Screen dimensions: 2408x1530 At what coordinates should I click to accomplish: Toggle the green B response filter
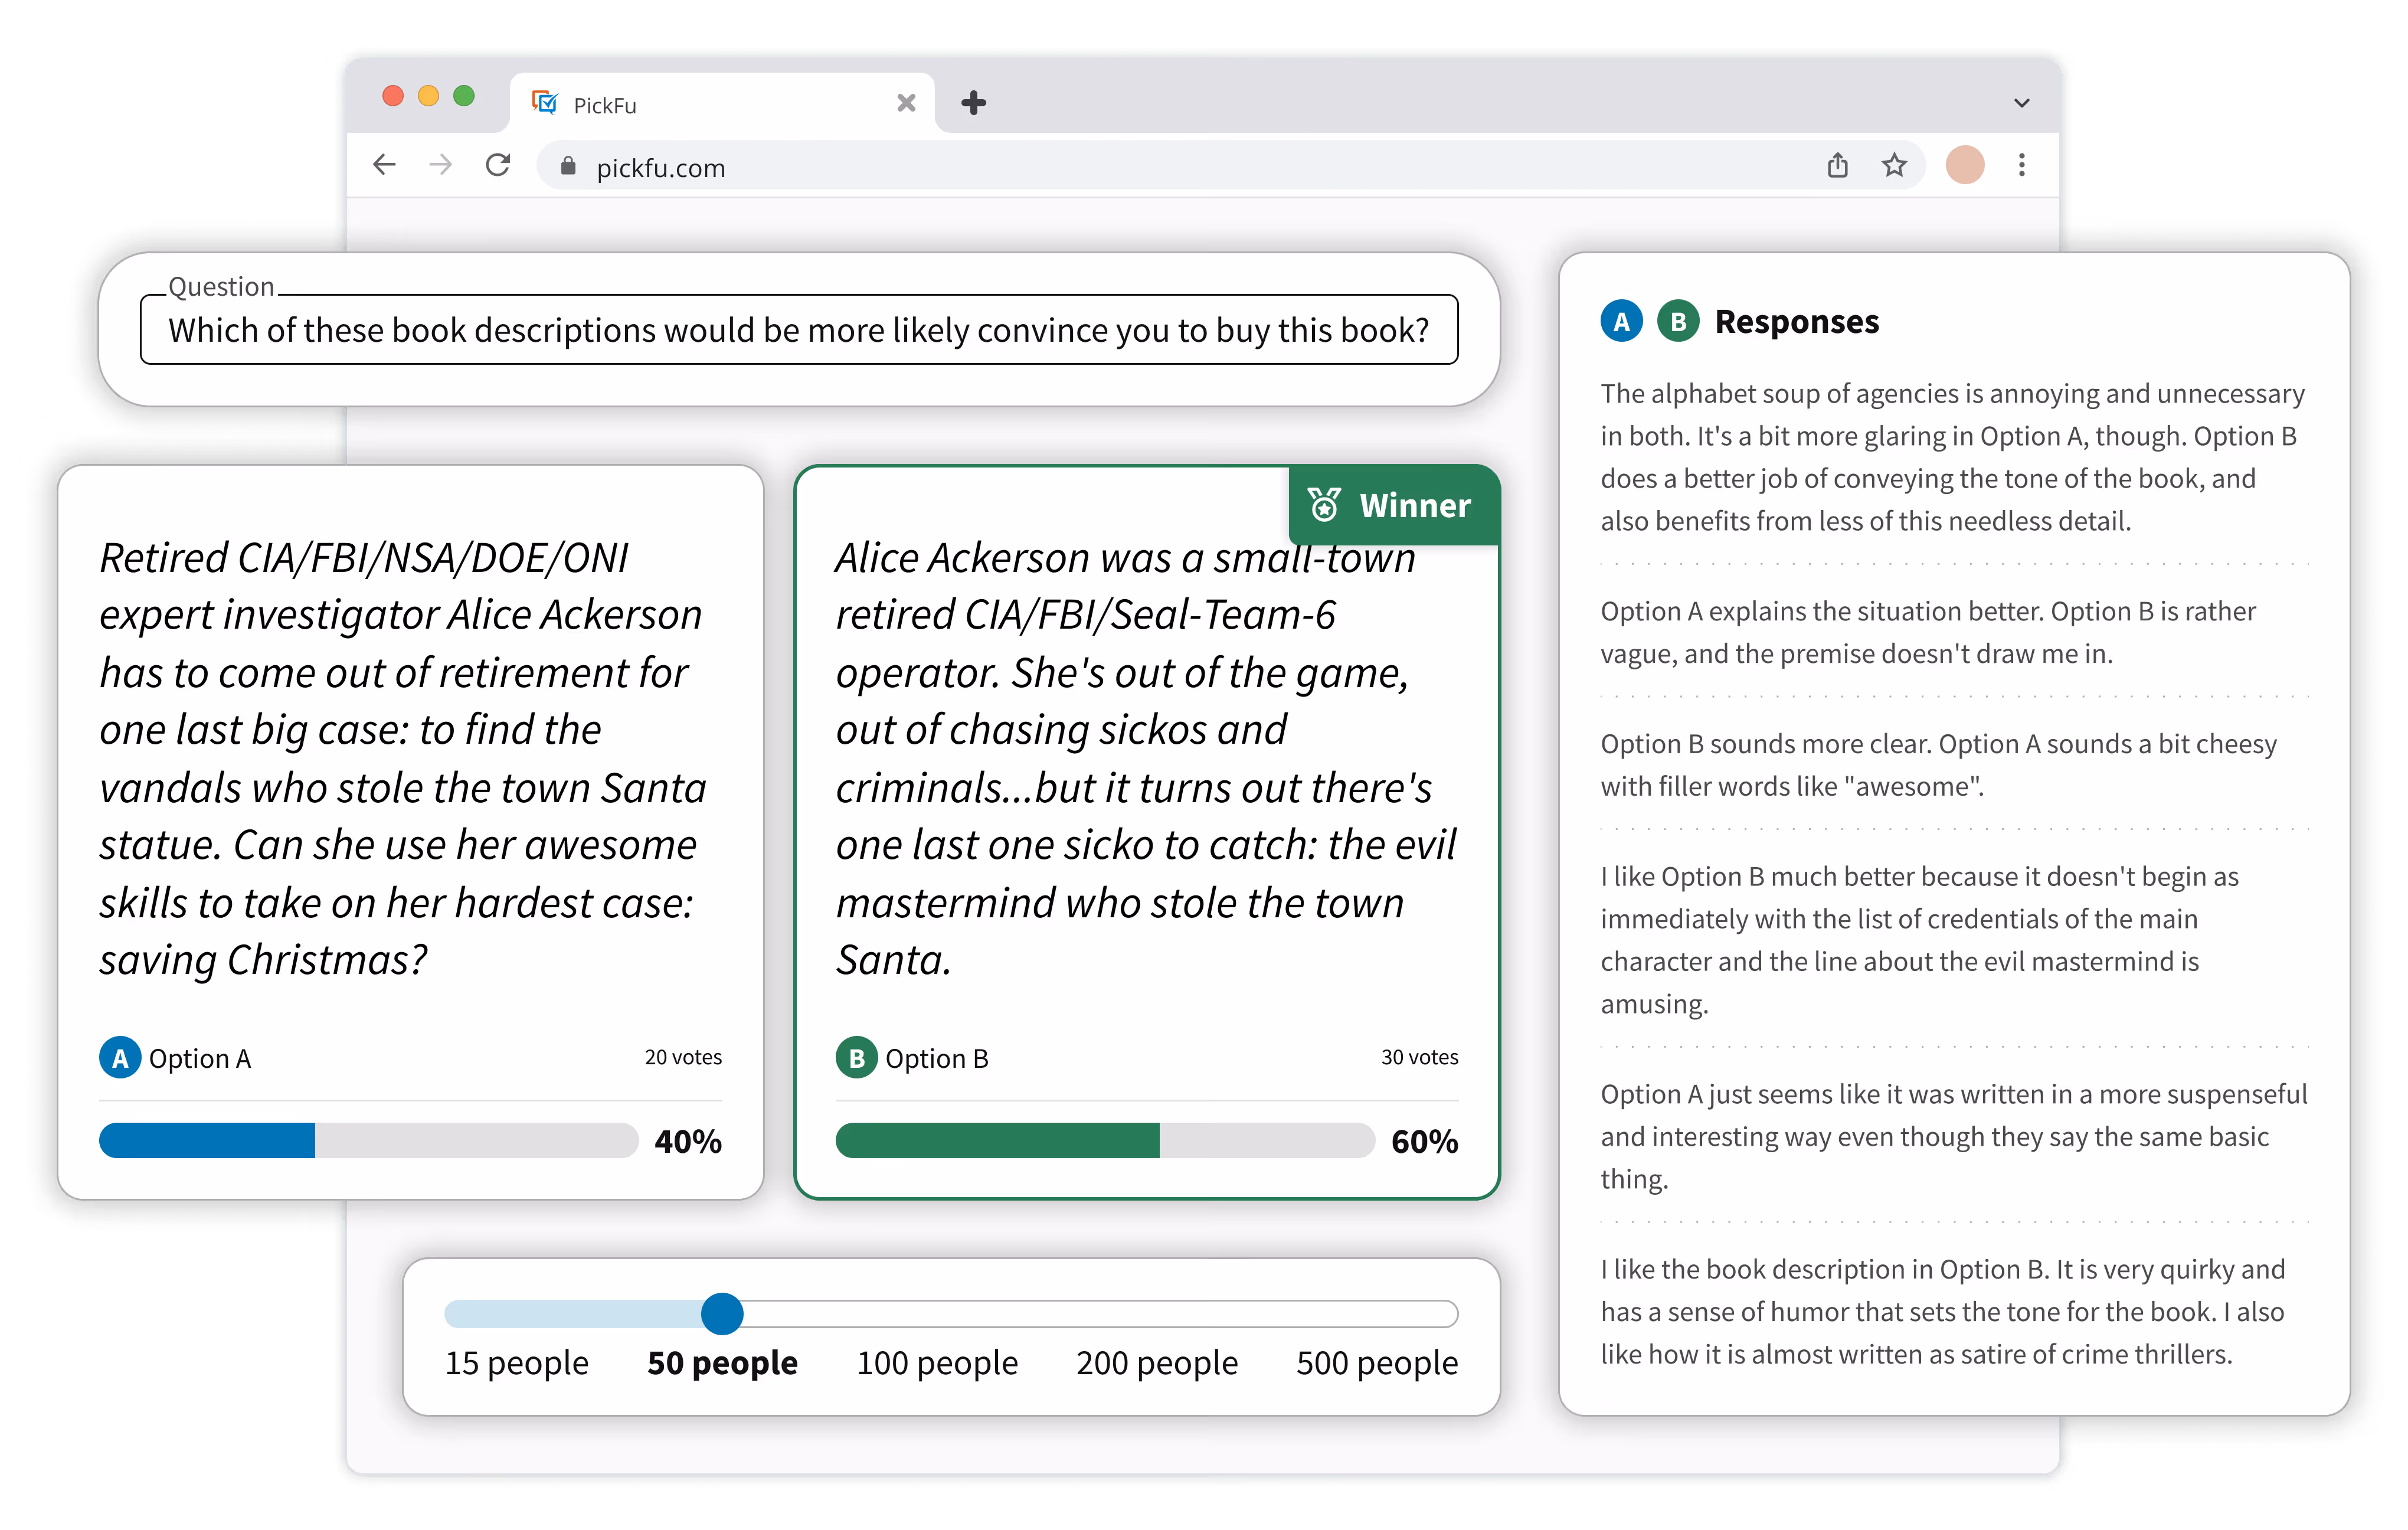pos(1678,322)
